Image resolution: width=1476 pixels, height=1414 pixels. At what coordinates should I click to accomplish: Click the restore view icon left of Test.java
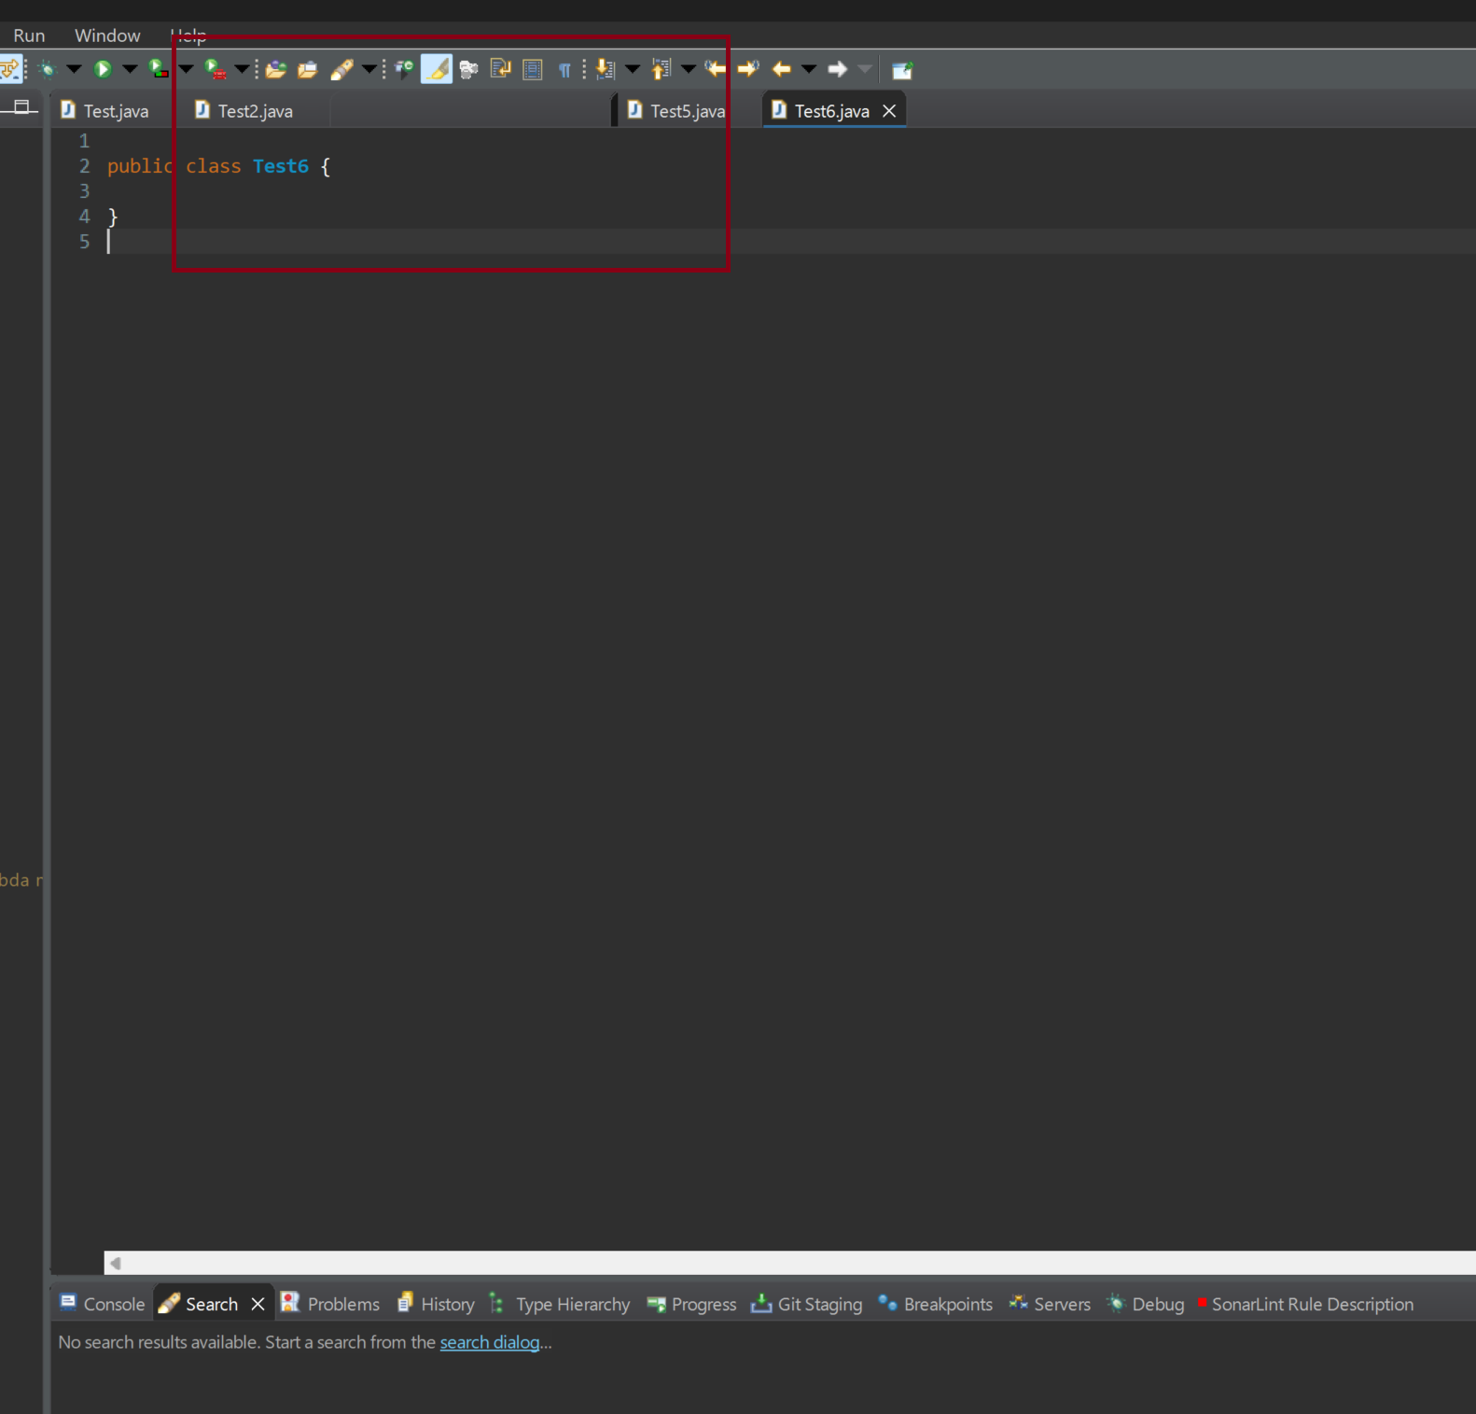tap(22, 106)
